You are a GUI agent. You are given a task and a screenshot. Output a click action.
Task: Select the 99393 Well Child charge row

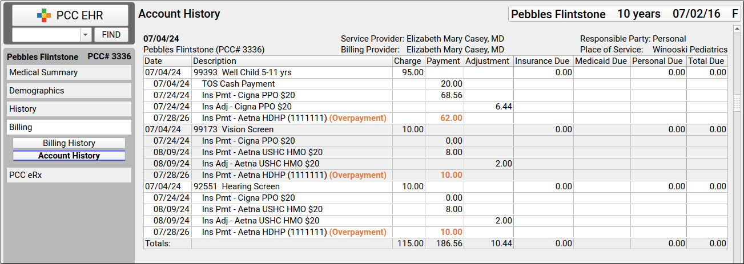coord(436,72)
